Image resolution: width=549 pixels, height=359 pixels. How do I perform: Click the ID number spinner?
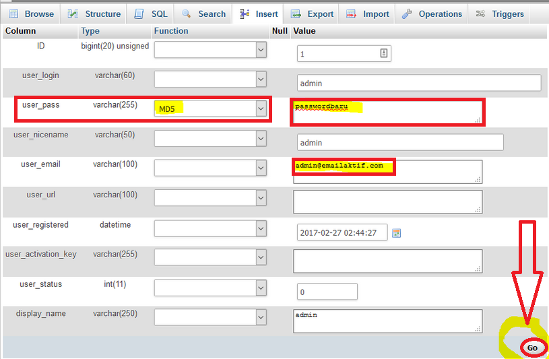384,53
